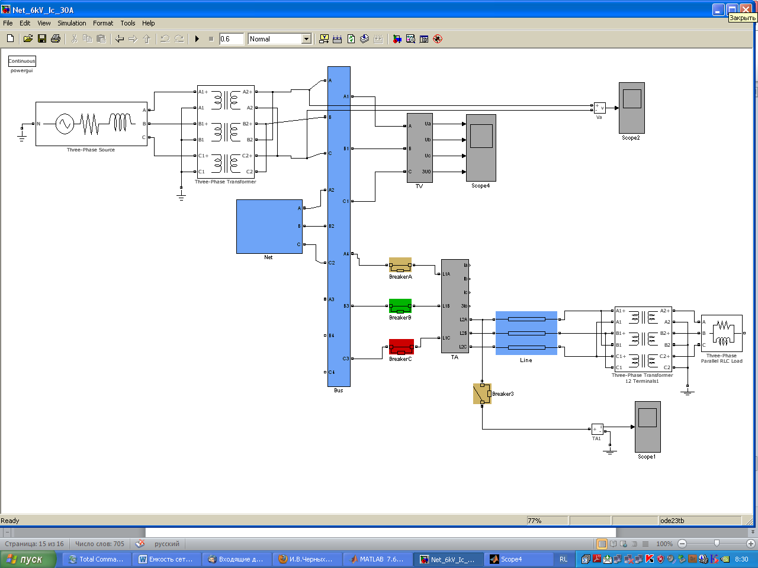Start simulation with the play button
This screenshot has height=568, width=758.
tap(197, 38)
